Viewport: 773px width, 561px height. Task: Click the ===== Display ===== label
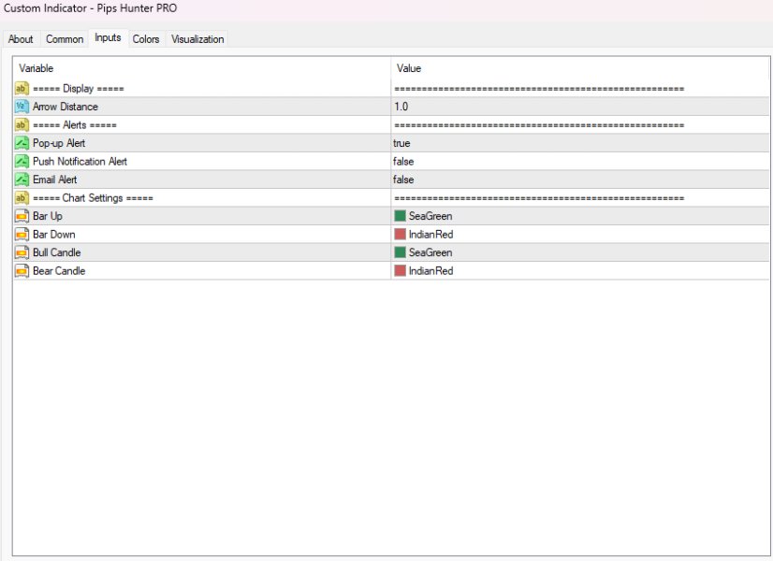click(79, 89)
